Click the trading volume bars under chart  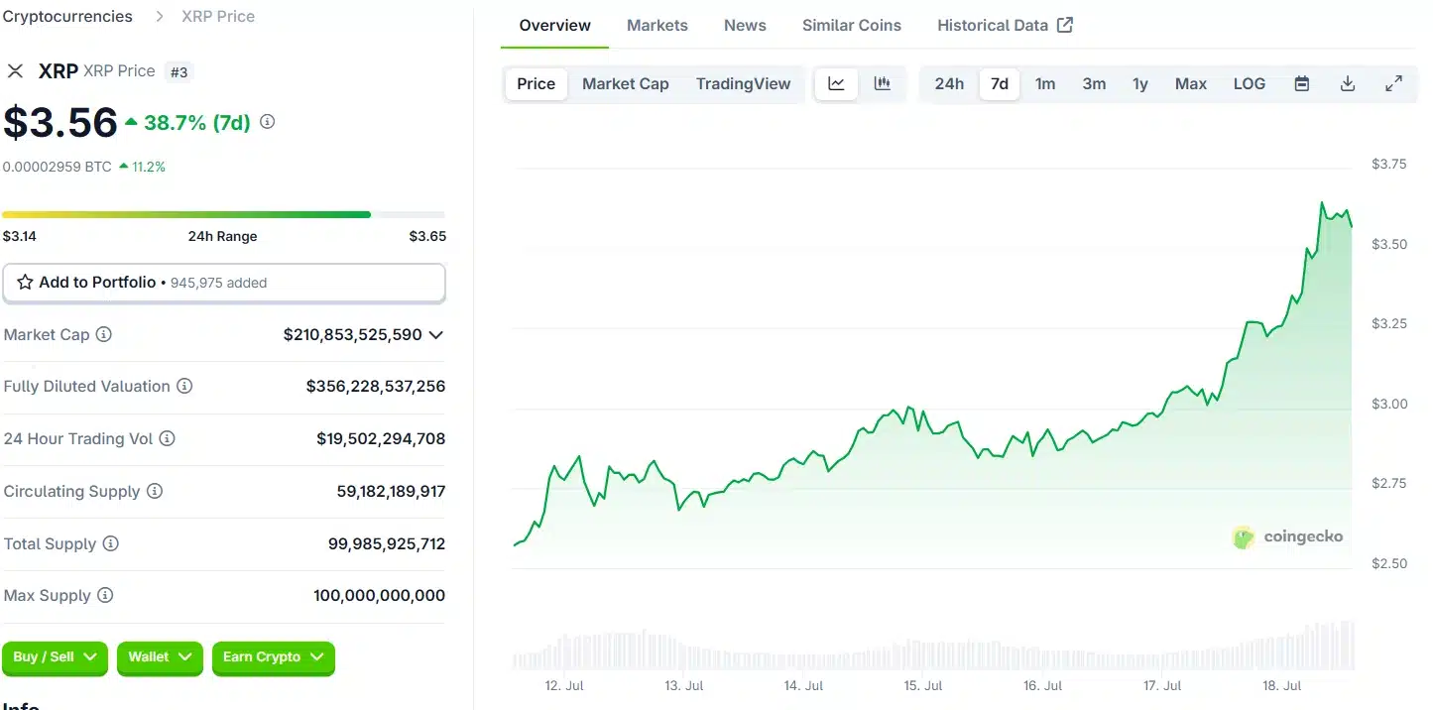click(x=934, y=647)
